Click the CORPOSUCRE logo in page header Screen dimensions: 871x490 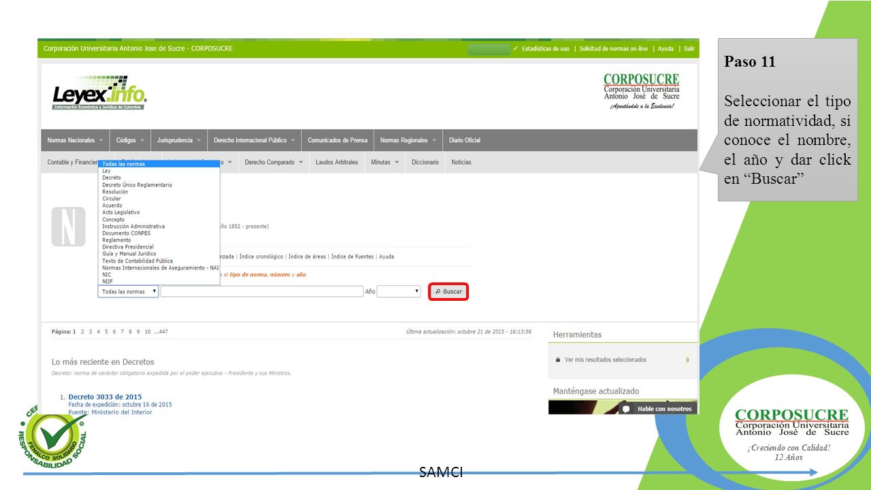pos(641,91)
